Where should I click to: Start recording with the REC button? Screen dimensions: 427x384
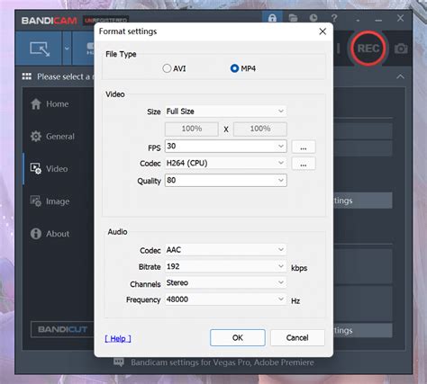tap(368, 49)
